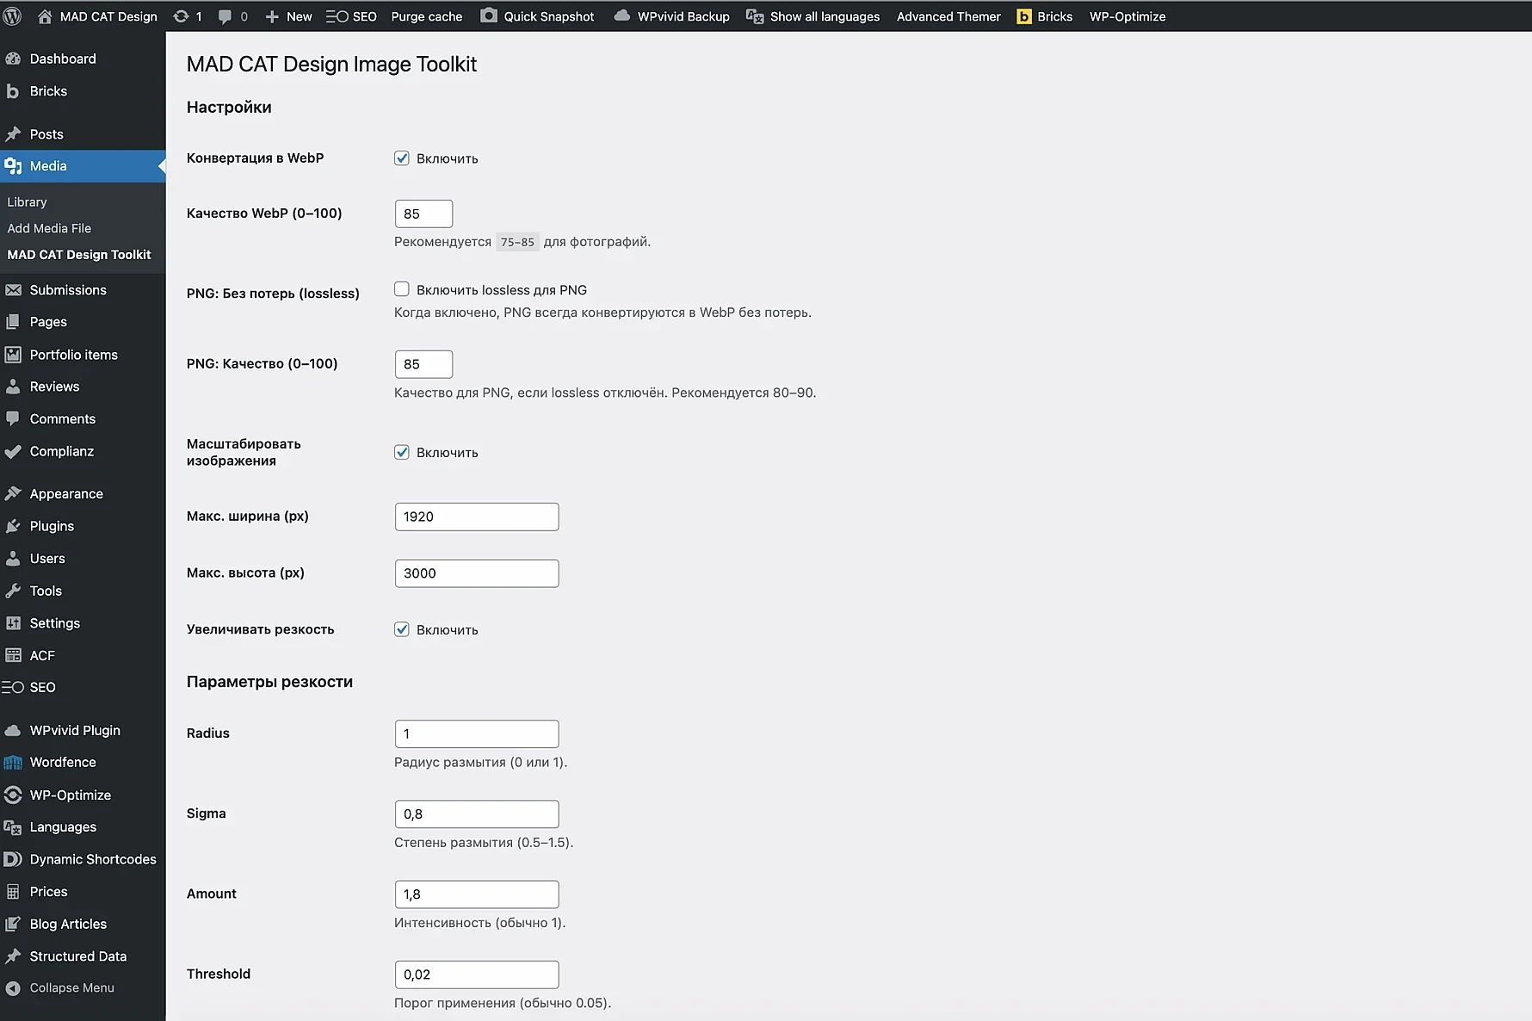The image size is (1532, 1021).
Task: Click the Sigma input field
Action: point(477,814)
